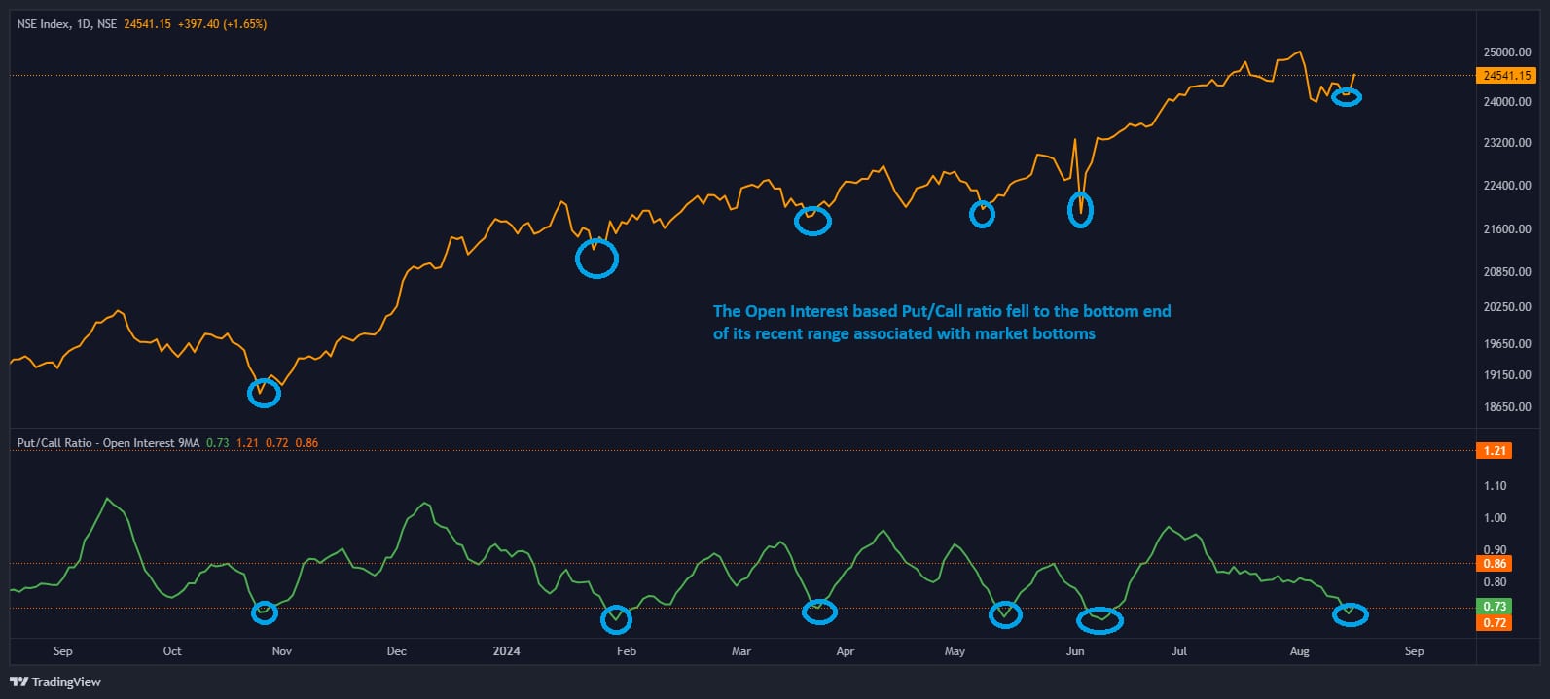Select the largest blue circle on price chart
The height and width of the screenshot is (699, 1550).
pos(596,259)
